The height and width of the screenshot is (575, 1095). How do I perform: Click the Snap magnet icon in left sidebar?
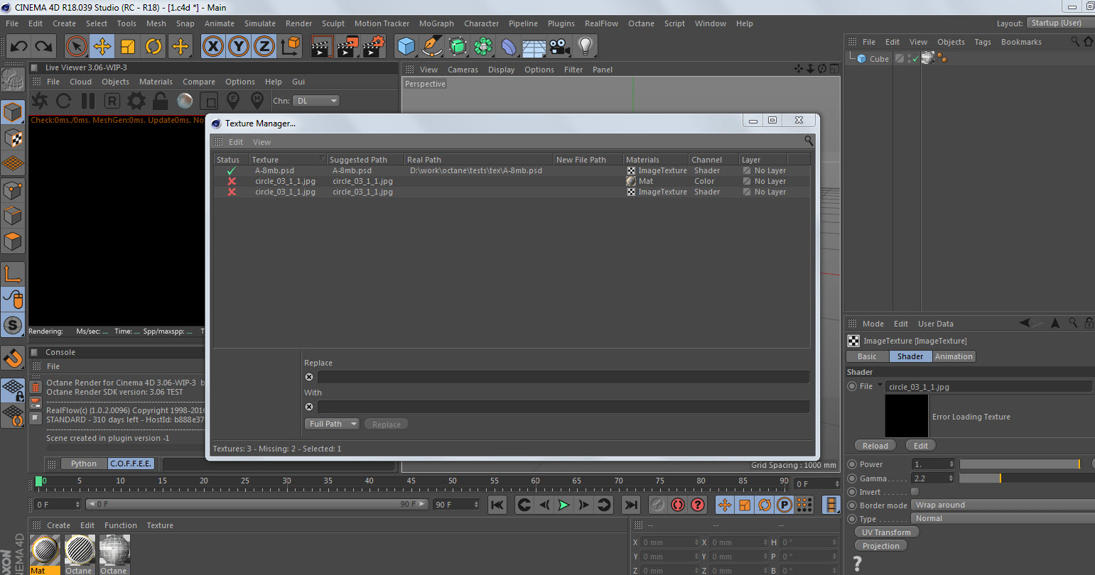pos(13,358)
